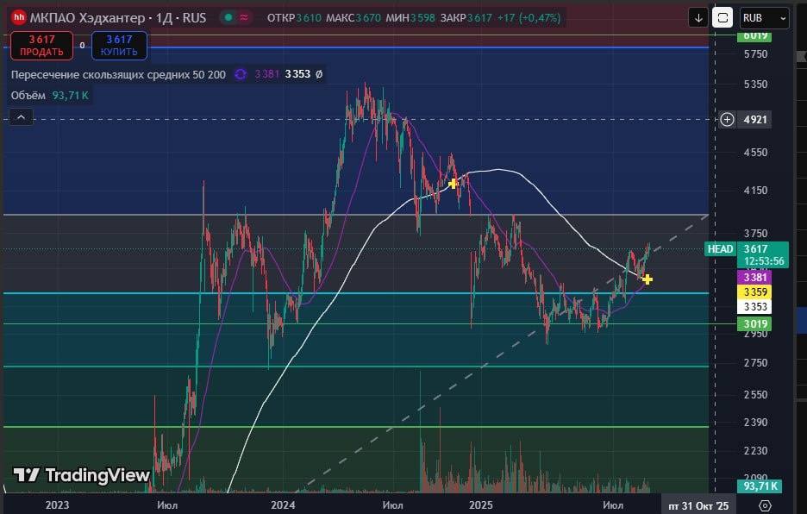Click the 2750 price axis label
The width and height of the screenshot is (807, 514).
(x=755, y=363)
